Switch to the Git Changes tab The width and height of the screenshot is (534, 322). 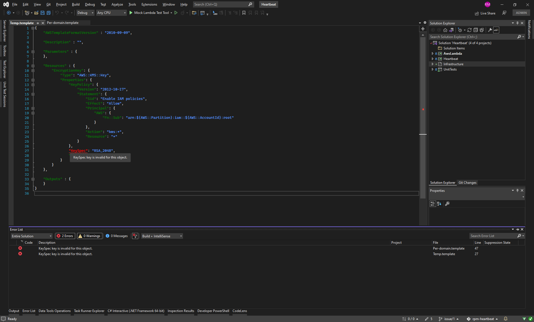[x=467, y=183]
